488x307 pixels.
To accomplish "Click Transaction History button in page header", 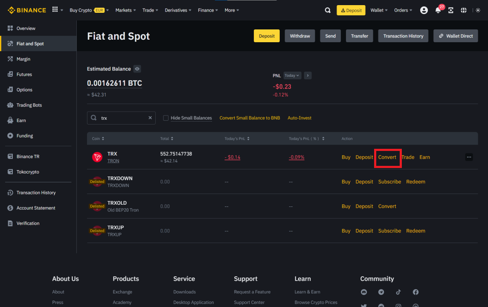I will 404,36.
